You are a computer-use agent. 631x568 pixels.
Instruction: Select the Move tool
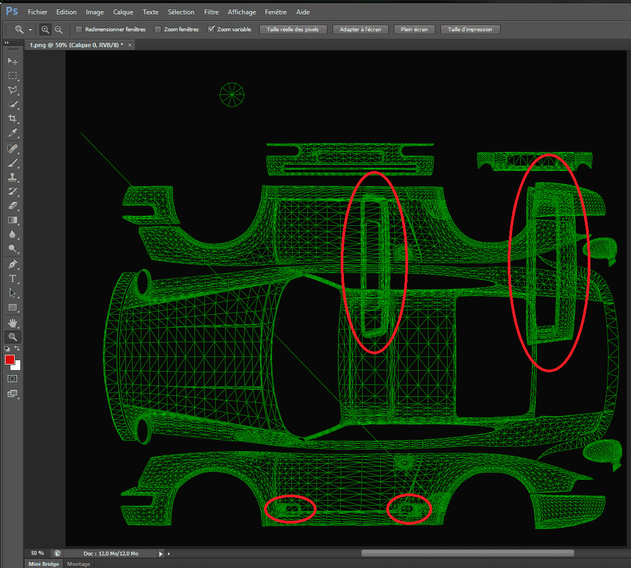[13, 61]
